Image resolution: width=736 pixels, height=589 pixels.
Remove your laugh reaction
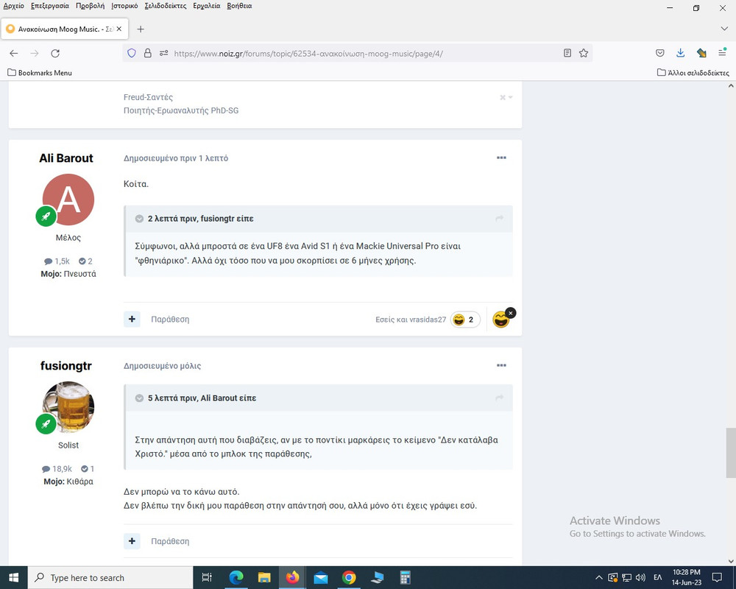coord(511,313)
